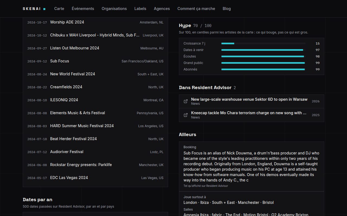Visit the Blog link
This screenshot has height=216, width=347.
(227, 9)
